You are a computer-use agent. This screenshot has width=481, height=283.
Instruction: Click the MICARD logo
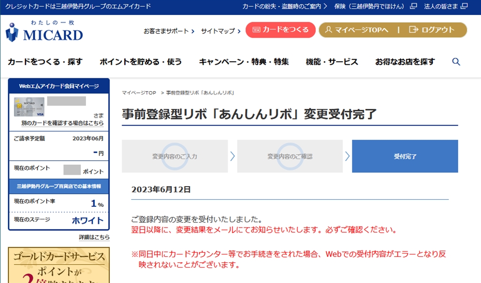point(44,31)
